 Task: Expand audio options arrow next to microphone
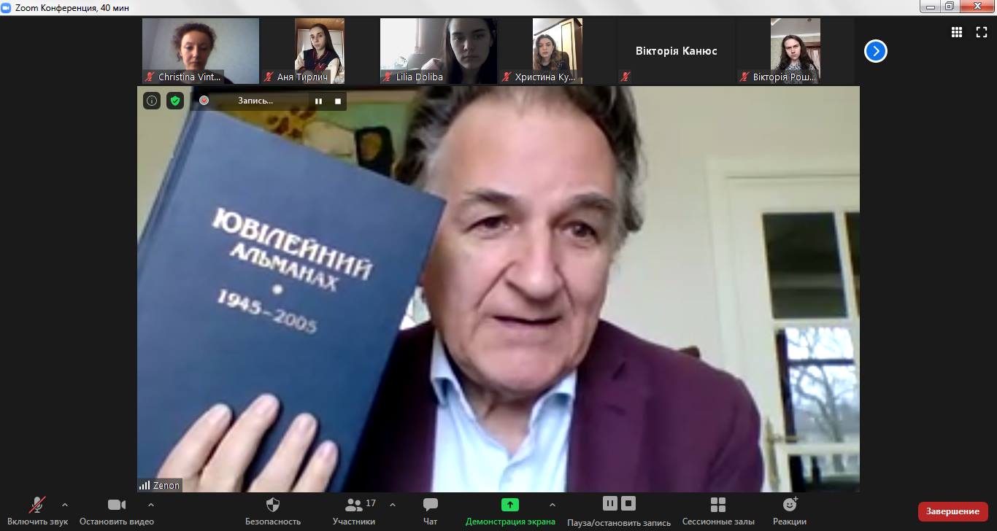point(65,505)
